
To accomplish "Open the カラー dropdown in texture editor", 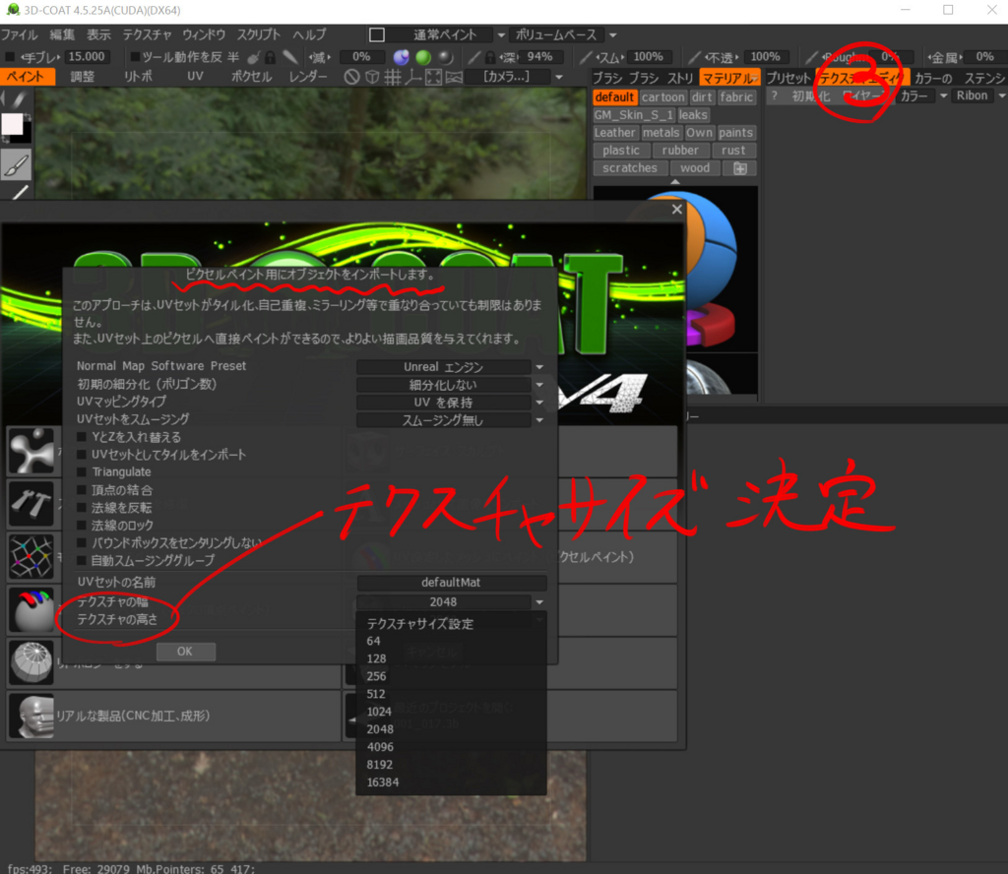I will (923, 95).
